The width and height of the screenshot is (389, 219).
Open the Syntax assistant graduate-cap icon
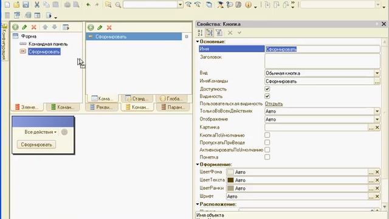tap(220, 4)
